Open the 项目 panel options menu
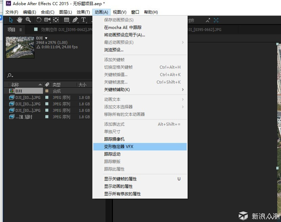Viewport: 281px width, 222px height. click(21, 30)
